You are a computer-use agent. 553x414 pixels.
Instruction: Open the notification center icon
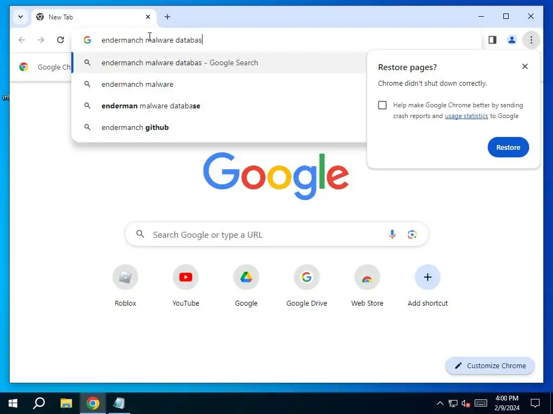click(x=535, y=403)
